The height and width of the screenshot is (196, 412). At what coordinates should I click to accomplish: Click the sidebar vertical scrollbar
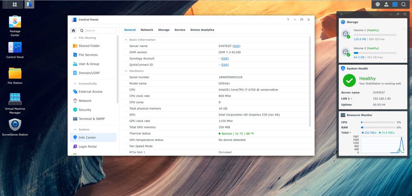click(x=117, y=69)
